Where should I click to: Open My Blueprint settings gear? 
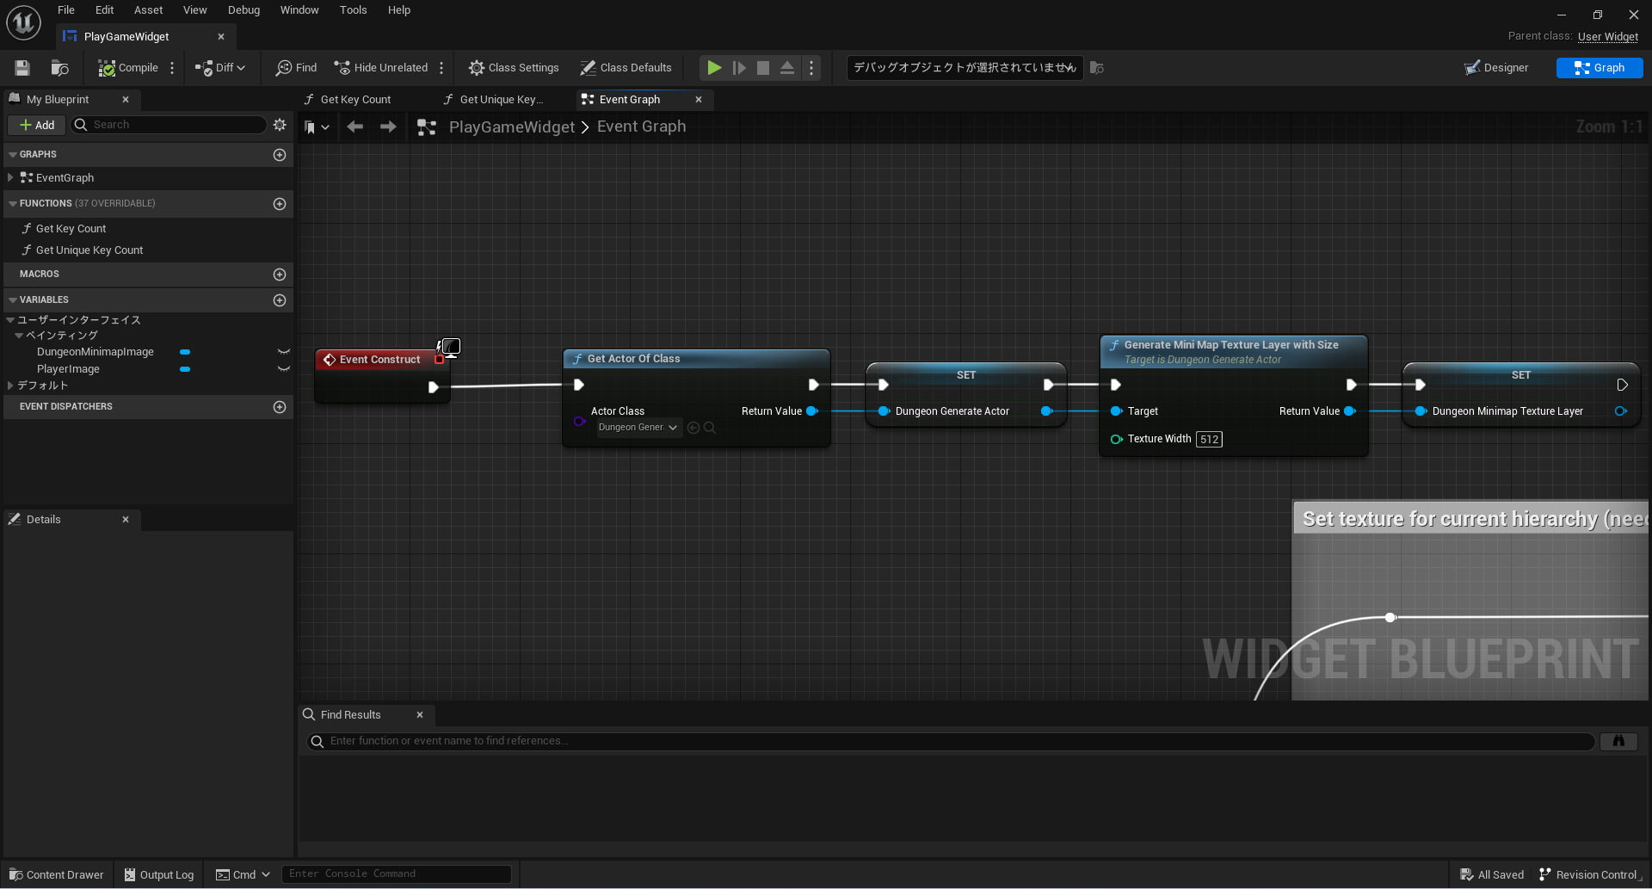(280, 125)
